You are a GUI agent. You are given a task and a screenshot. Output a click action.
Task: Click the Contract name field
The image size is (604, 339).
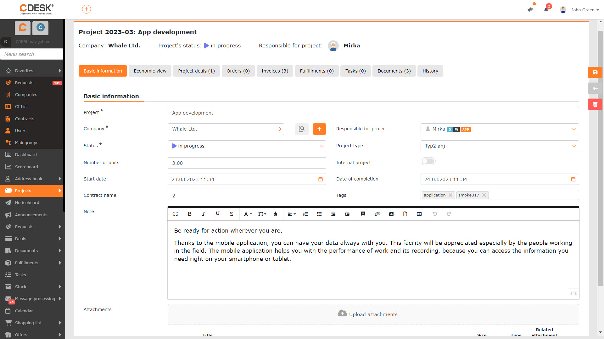click(247, 196)
